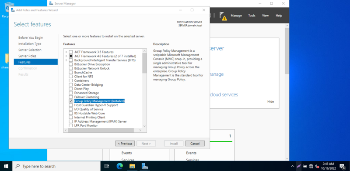Screen dimensions: 350x171
Task: Check Host Guardian Hyper-V Support checkbox
Action: pos(71,105)
